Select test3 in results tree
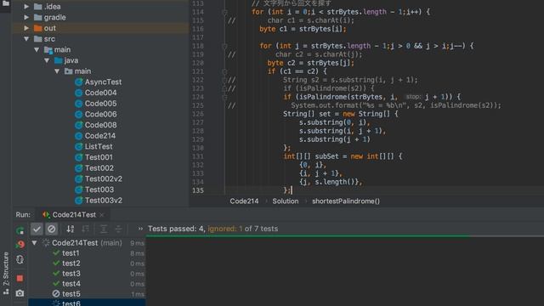This screenshot has height=306, width=544. pos(71,274)
